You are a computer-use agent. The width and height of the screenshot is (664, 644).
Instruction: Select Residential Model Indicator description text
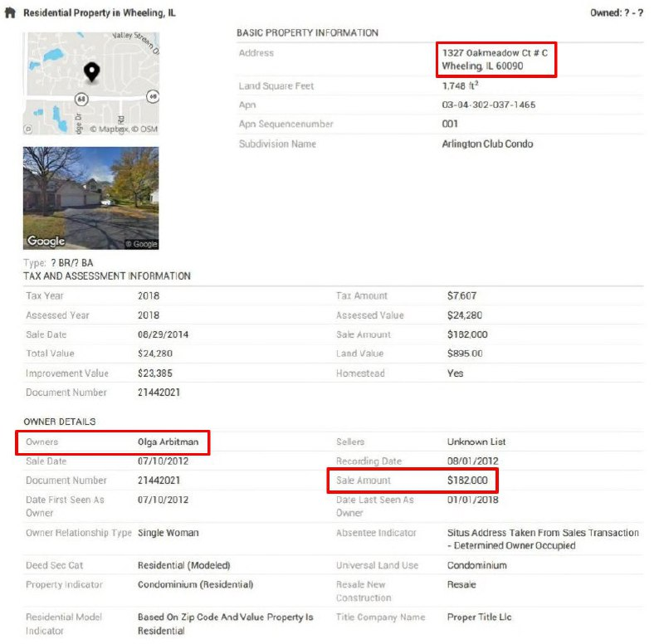point(225,624)
